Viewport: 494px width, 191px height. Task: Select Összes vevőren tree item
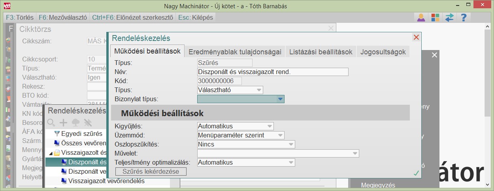tap(84, 143)
